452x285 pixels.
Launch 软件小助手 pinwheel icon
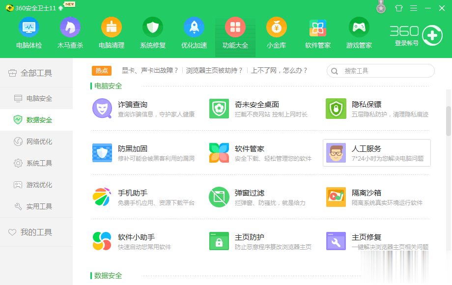[x=102, y=241]
